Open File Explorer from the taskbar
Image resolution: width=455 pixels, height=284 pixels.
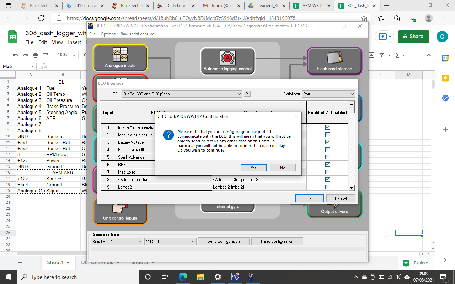point(200,277)
